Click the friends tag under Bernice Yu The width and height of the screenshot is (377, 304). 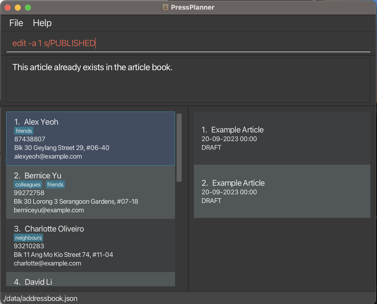pos(55,185)
